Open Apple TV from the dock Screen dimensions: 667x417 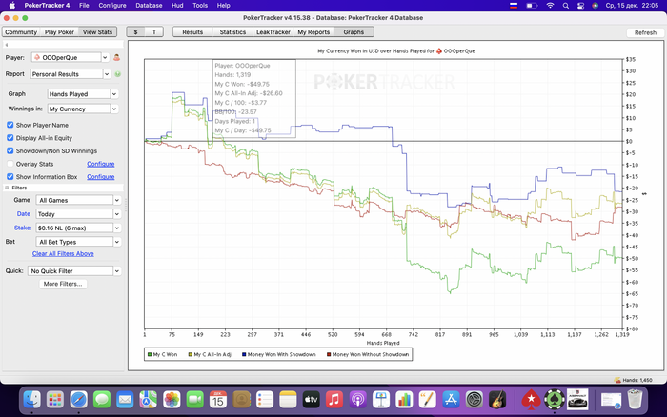pyautogui.click(x=311, y=400)
